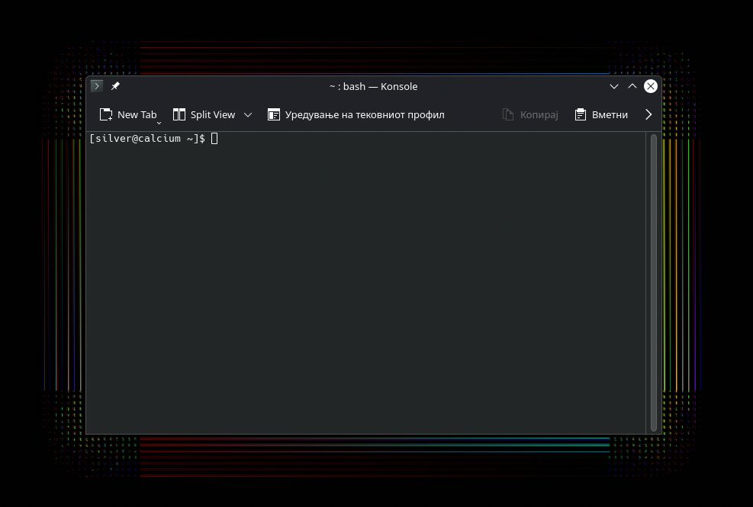The width and height of the screenshot is (753, 507).
Task: Click the Копирај copy icon
Action: click(x=506, y=114)
